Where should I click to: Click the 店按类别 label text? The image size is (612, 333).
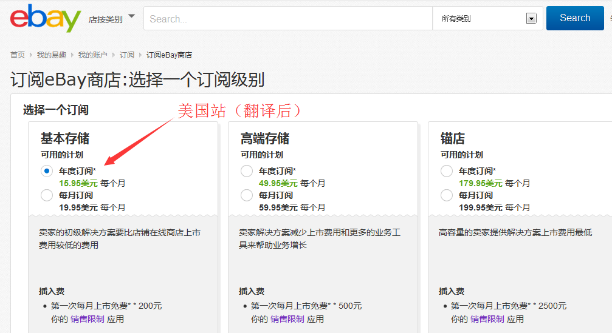[x=105, y=19]
